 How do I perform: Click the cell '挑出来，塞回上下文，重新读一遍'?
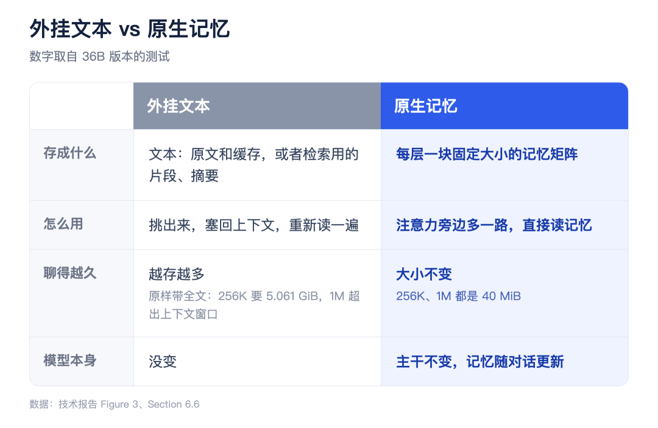tap(257, 225)
